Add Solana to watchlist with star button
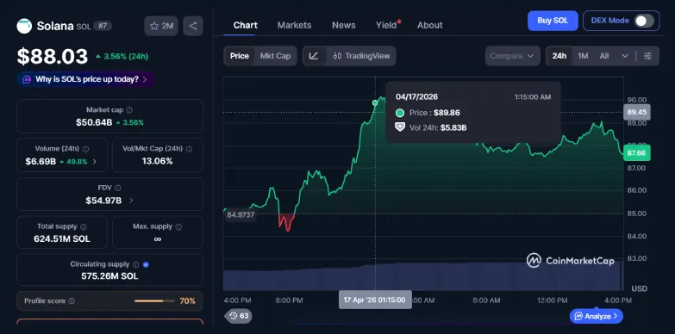This screenshot has width=675, height=334. click(x=161, y=26)
